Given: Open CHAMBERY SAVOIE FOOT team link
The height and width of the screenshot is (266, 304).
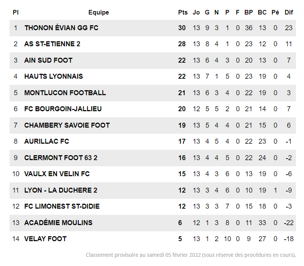Looking at the screenshot, I should 67,125.
